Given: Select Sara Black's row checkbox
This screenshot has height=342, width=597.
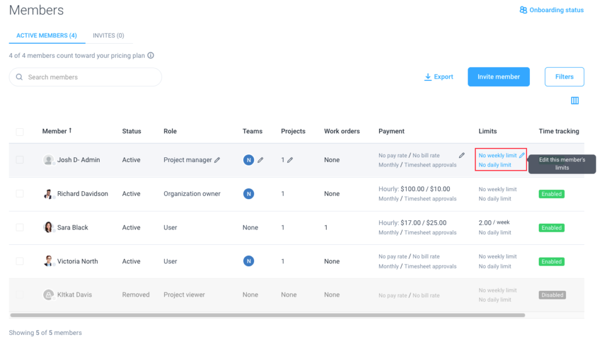Looking at the screenshot, I should [x=20, y=227].
